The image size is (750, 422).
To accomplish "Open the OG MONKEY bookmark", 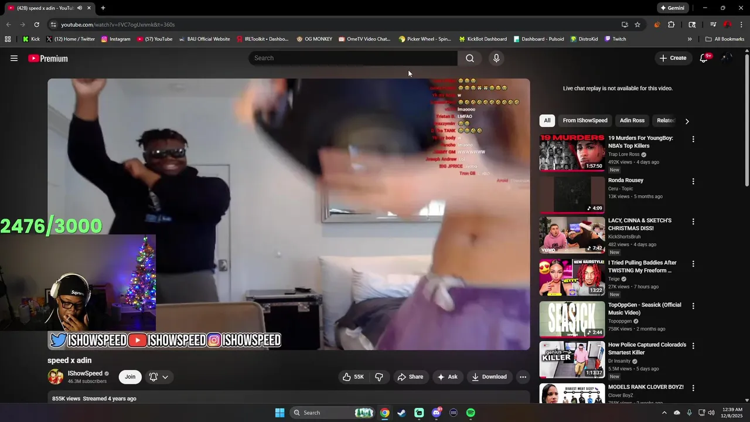I will (x=314, y=39).
